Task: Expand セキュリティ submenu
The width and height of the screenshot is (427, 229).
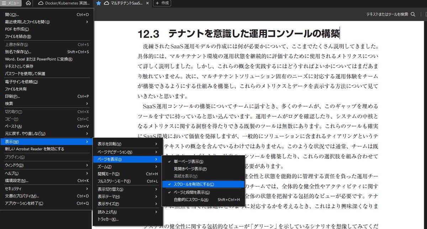Action: tap(47, 189)
